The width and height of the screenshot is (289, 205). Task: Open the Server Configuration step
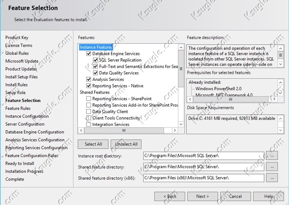[25, 124]
